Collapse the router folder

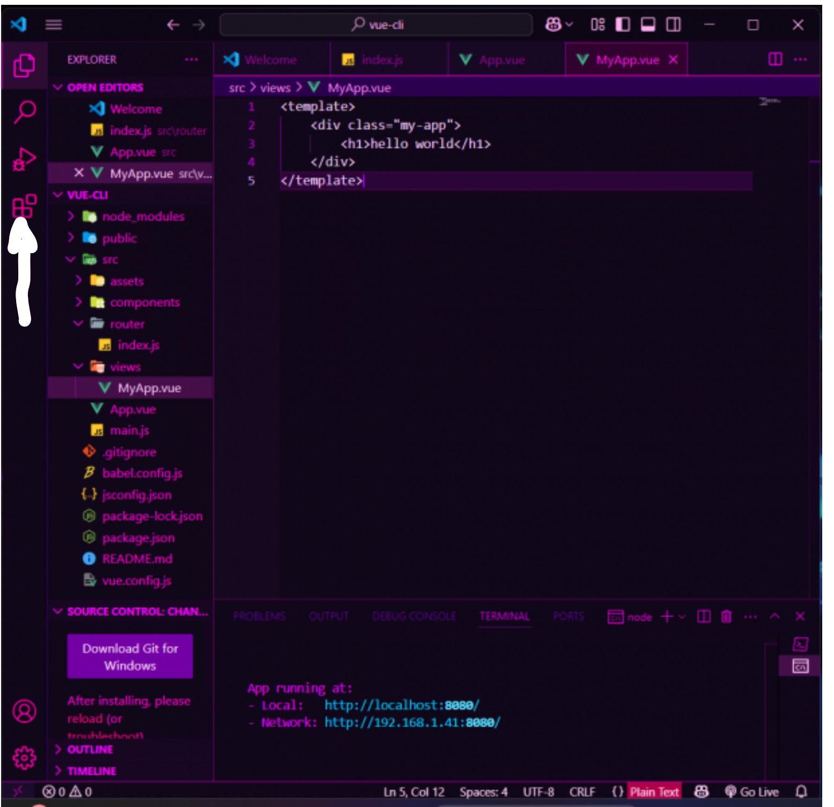pos(127,324)
